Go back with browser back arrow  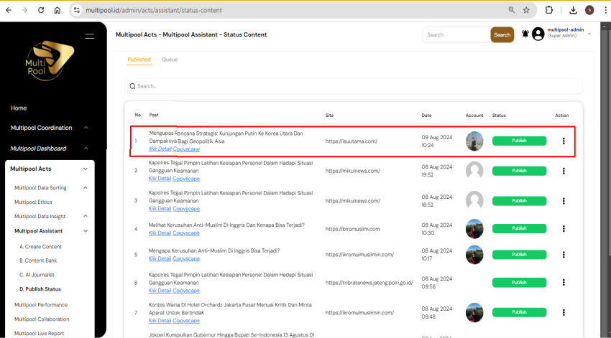click(x=9, y=10)
